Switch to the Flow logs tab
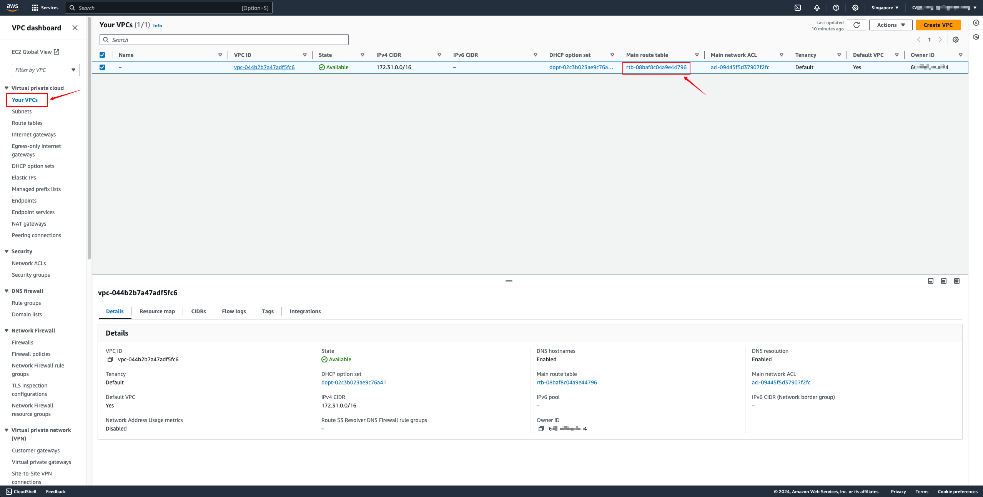 (233, 311)
